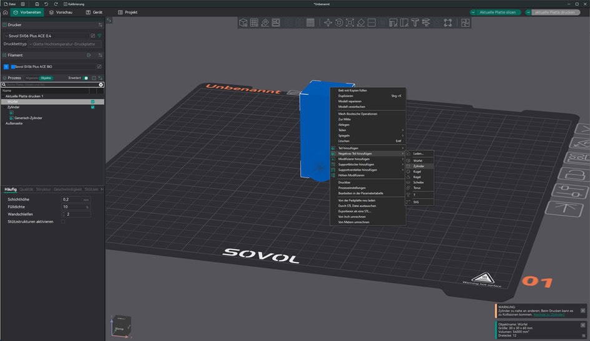
Task: Click the home icon
Action: [6, 12]
